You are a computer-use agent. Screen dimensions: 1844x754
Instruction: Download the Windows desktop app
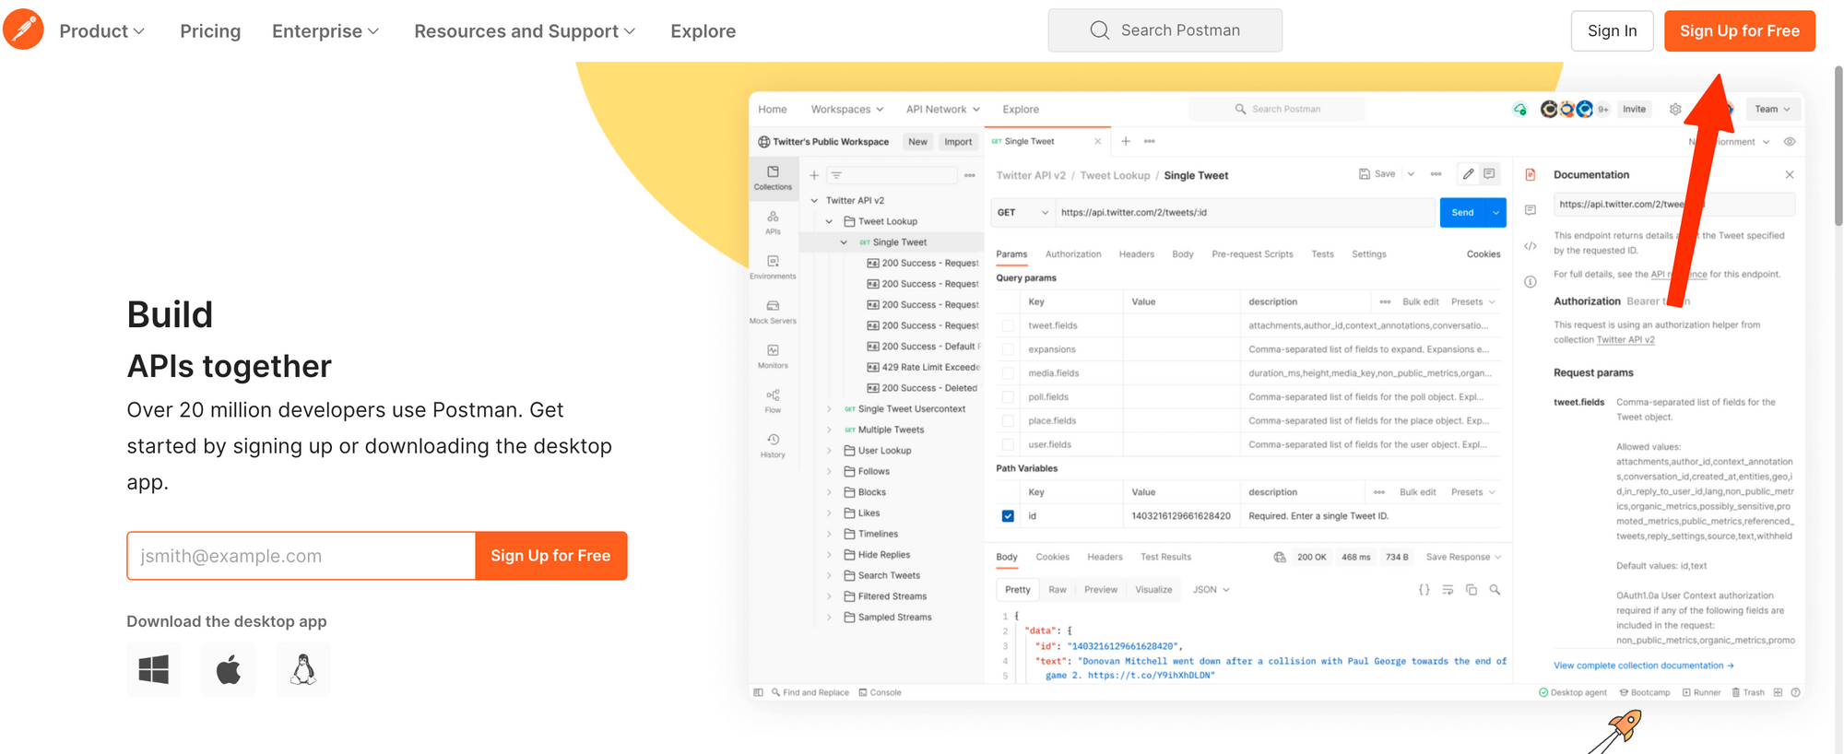(x=153, y=669)
